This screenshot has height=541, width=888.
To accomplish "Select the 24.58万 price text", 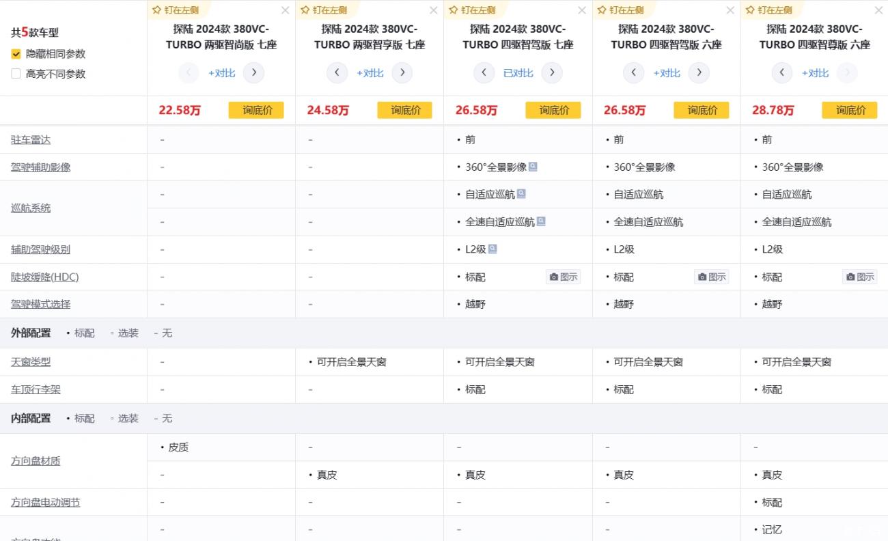I will 328,110.
